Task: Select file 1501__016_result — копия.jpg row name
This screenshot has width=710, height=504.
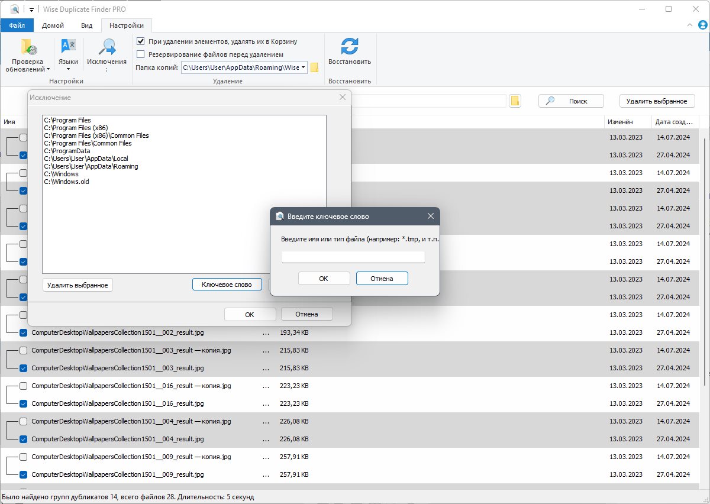Action: click(x=131, y=386)
